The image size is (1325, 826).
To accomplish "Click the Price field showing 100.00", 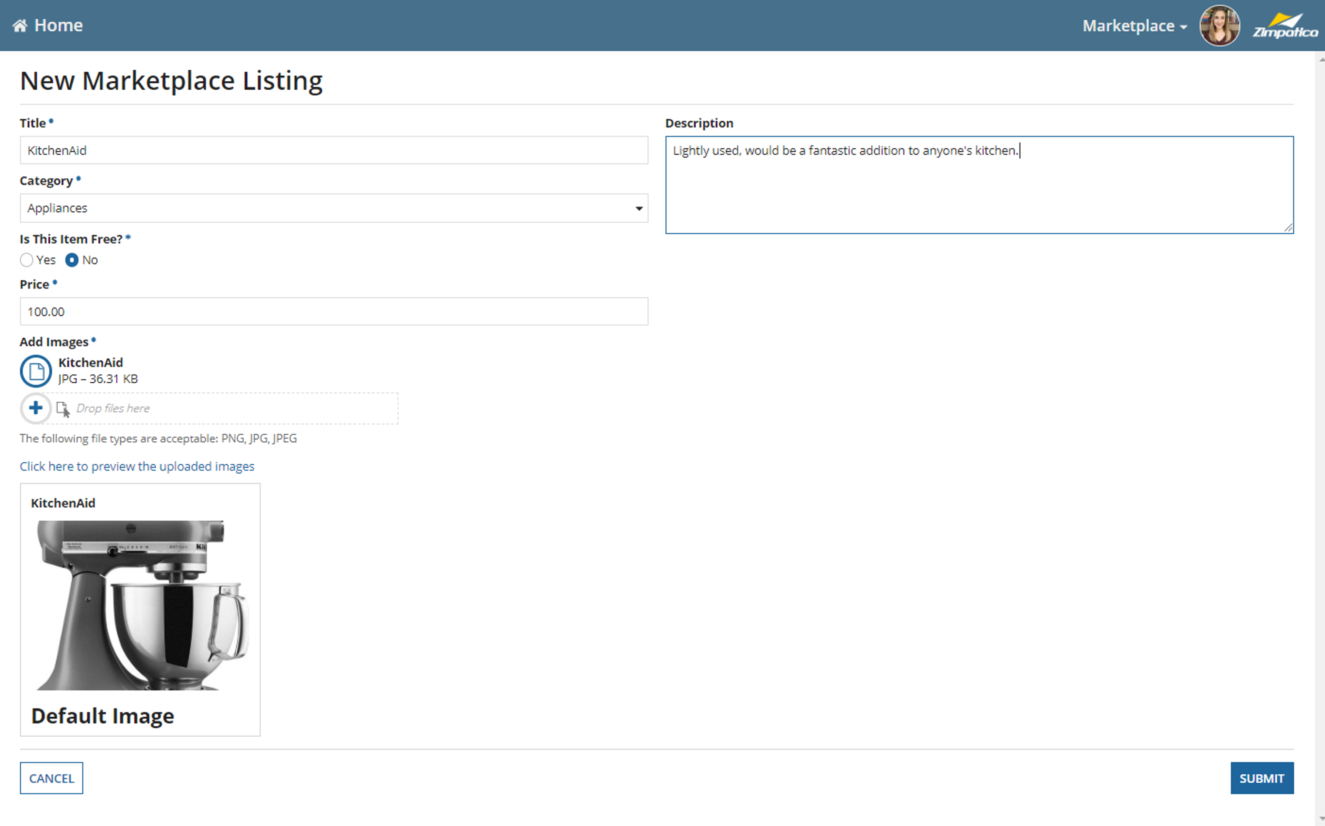I will coord(334,311).
